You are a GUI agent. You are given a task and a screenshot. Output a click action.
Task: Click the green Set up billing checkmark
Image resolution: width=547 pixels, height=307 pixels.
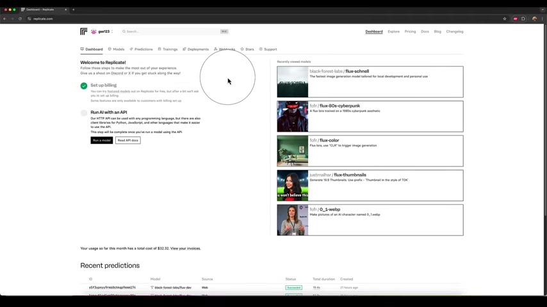[x=84, y=86]
